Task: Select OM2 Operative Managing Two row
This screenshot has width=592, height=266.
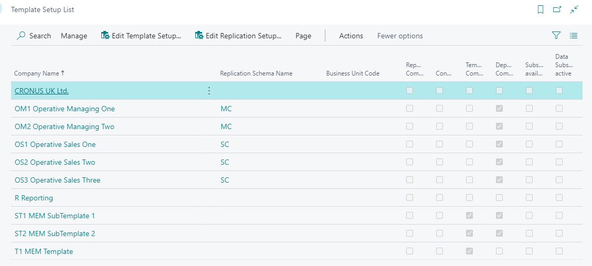Action: point(297,126)
